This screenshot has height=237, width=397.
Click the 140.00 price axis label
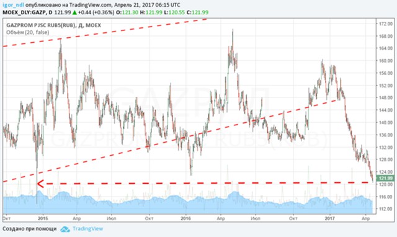coord(386,123)
